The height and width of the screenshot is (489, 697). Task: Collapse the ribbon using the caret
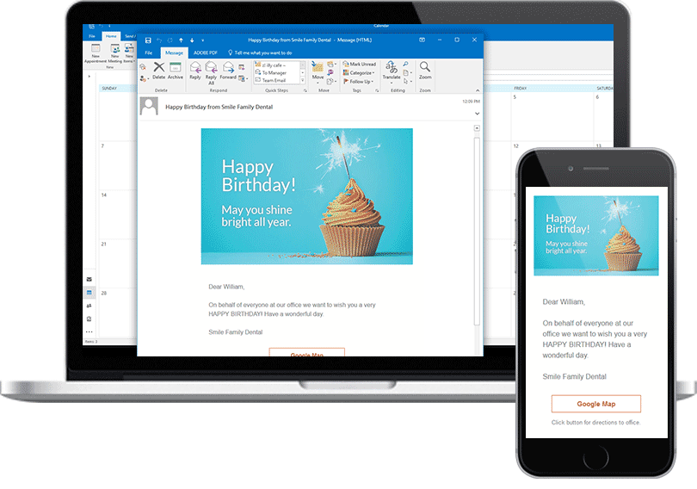478,90
